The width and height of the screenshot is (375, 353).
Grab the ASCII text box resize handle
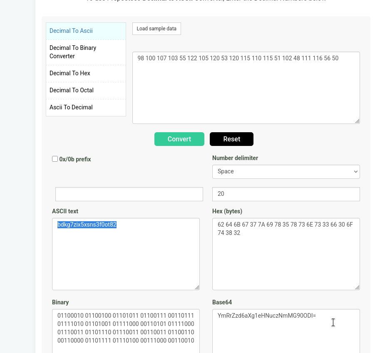pyautogui.click(x=197, y=287)
